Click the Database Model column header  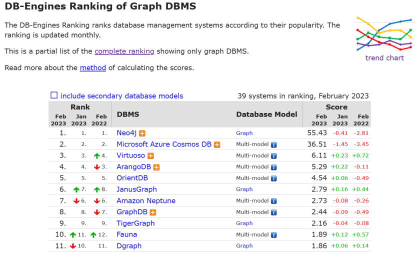click(x=266, y=114)
